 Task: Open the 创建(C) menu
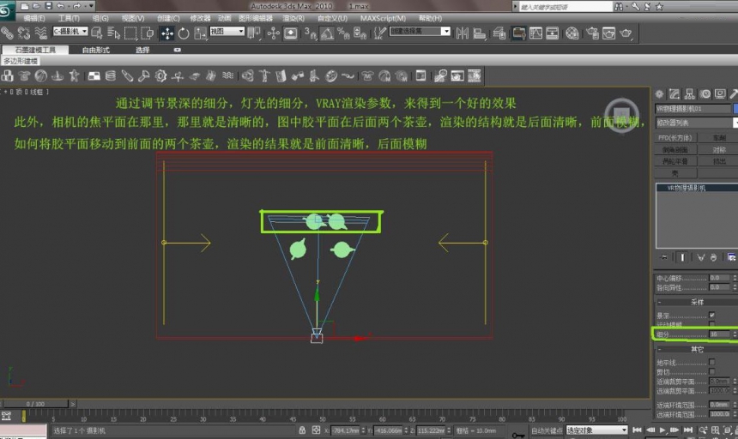(168, 18)
